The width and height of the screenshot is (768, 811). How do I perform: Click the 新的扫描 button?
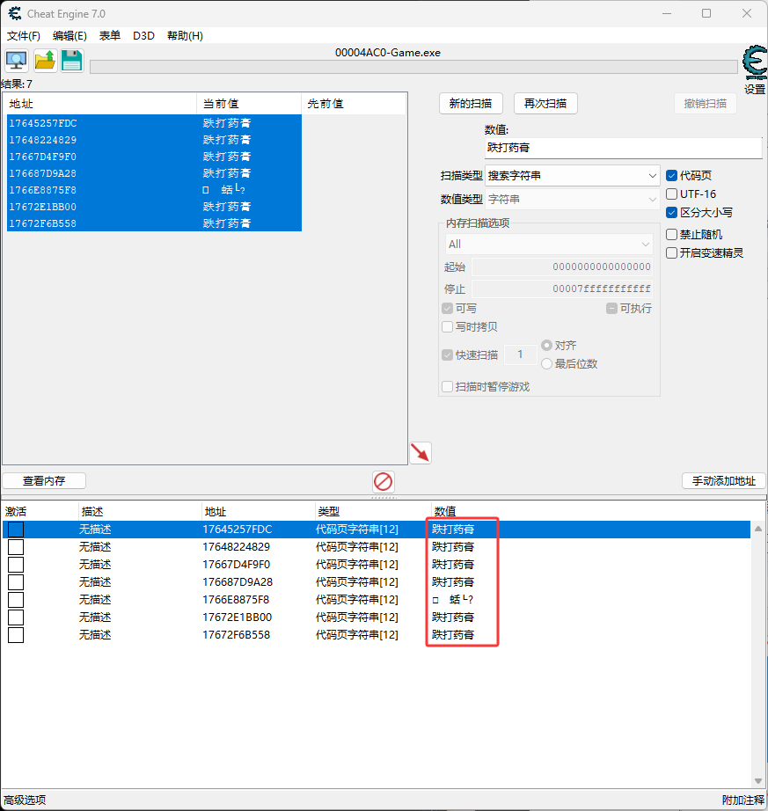pos(471,104)
